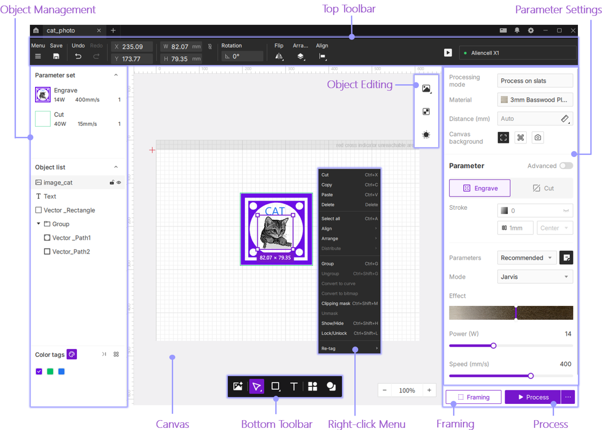Click the Flip tool icon
Image resolution: width=604 pixels, height=430 pixels.
coord(279,56)
